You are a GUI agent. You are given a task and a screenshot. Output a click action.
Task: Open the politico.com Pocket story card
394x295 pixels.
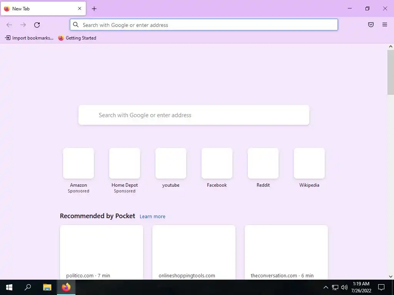pos(102,252)
